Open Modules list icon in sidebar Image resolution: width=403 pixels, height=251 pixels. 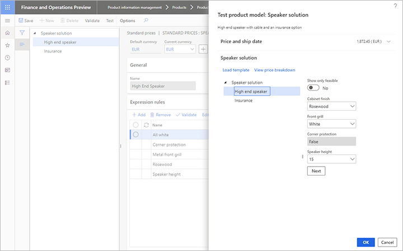click(x=7, y=83)
